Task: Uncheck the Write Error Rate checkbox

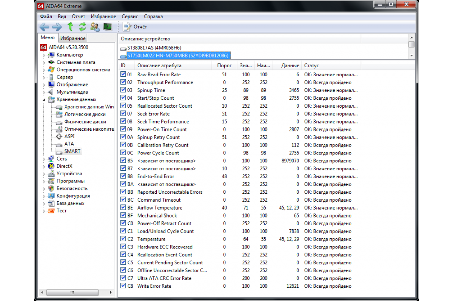Action: coord(123,286)
